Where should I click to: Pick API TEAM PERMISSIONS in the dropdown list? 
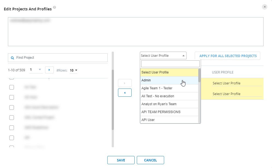pyautogui.click(x=161, y=112)
